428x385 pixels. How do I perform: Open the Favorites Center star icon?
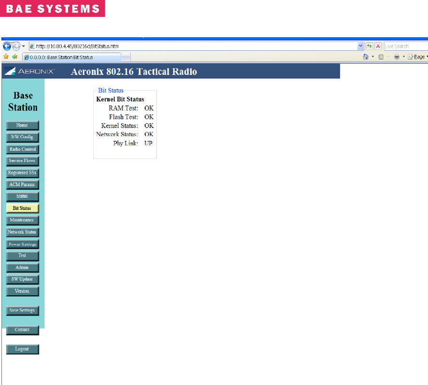6,57
